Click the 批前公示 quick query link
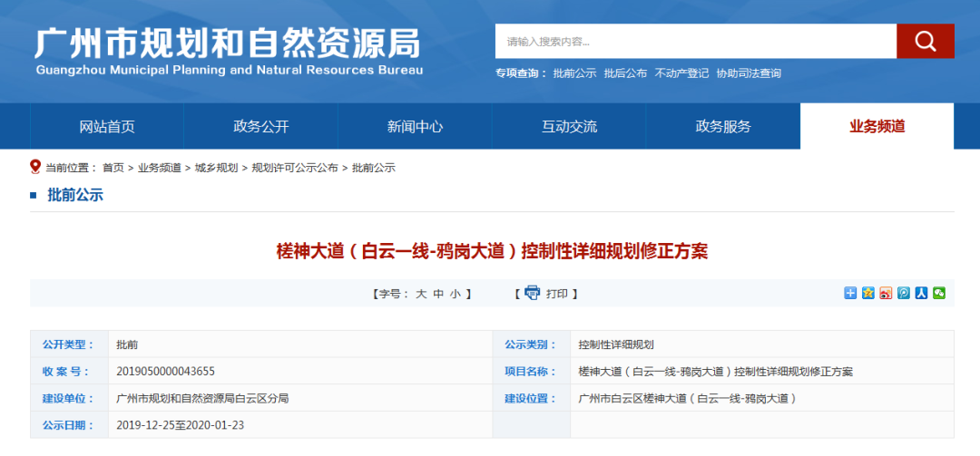This screenshot has height=456, width=980. click(x=574, y=73)
